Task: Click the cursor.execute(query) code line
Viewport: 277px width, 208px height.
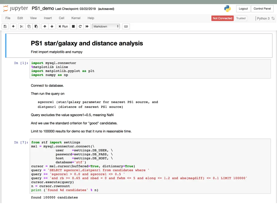Action: [52, 182]
